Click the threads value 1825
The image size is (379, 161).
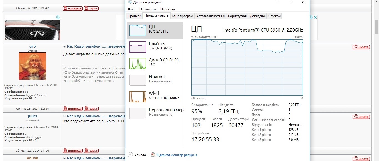click(x=217, y=125)
